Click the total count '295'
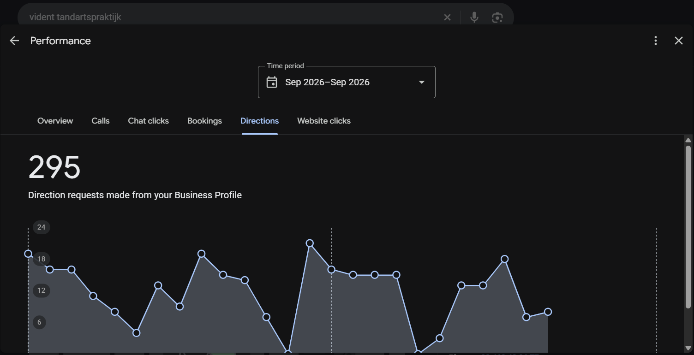This screenshot has height=355, width=694. coord(54,167)
